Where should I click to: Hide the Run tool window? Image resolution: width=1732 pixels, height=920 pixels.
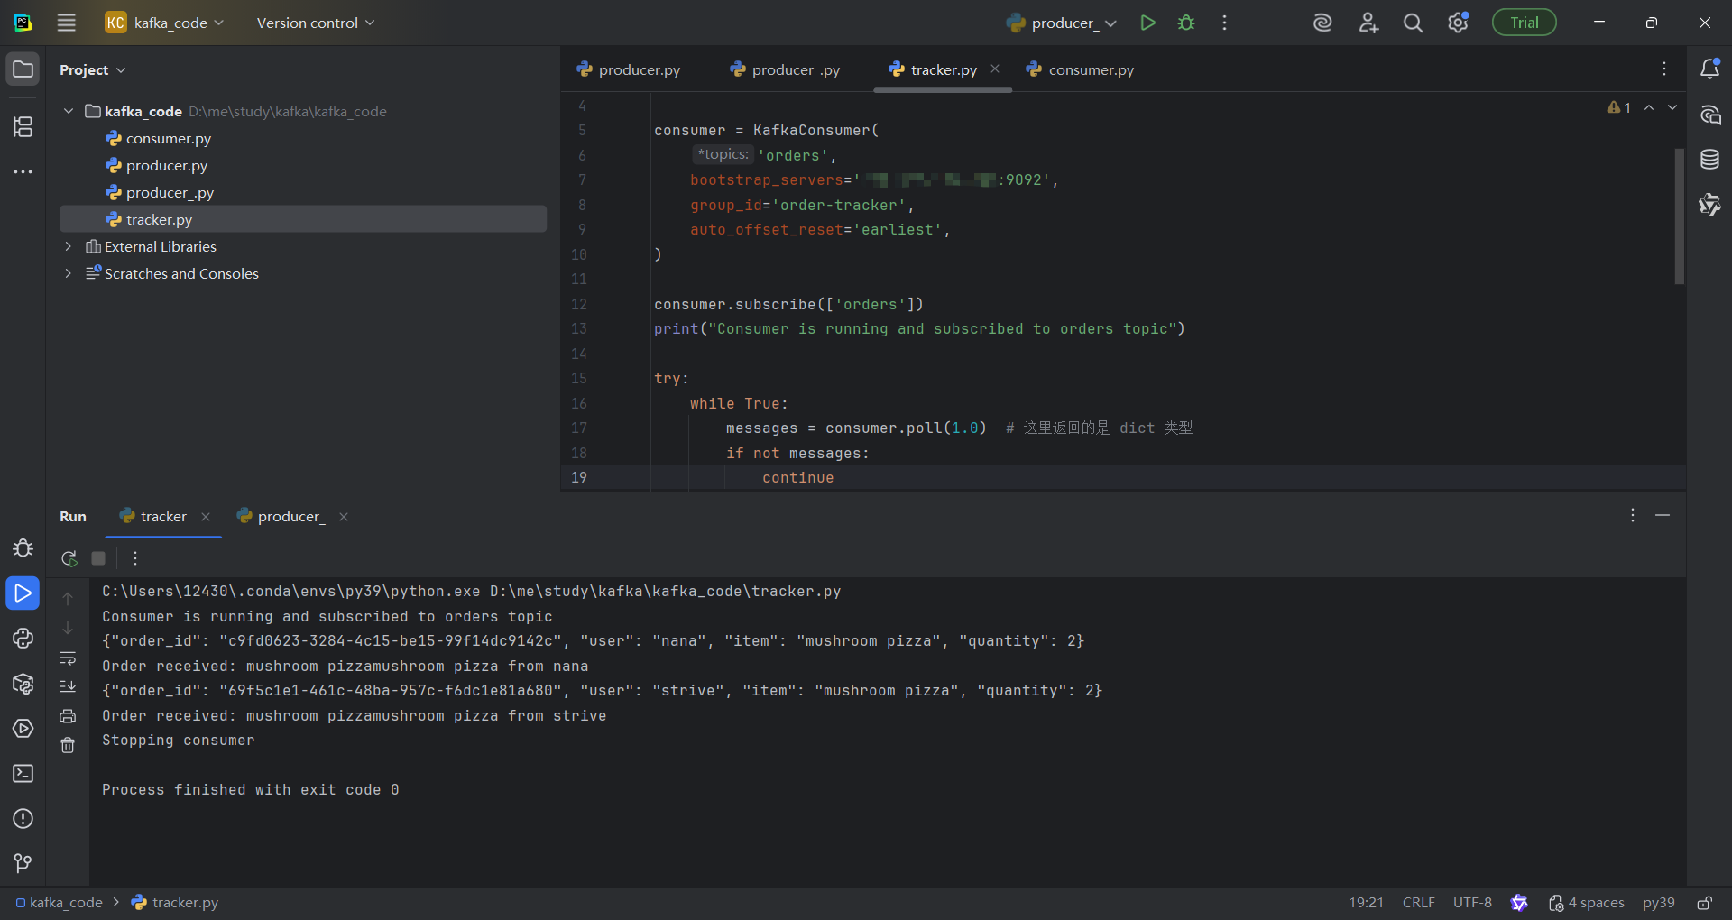pyautogui.click(x=1663, y=515)
